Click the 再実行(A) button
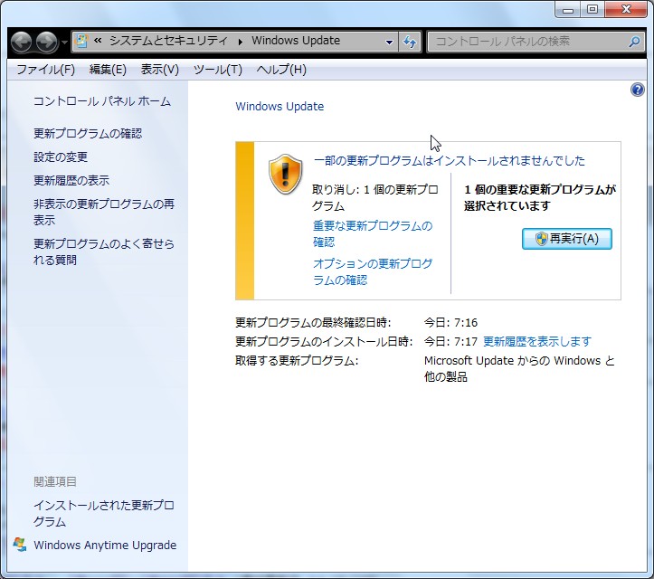This screenshot has width=654, height=579. 567,239
